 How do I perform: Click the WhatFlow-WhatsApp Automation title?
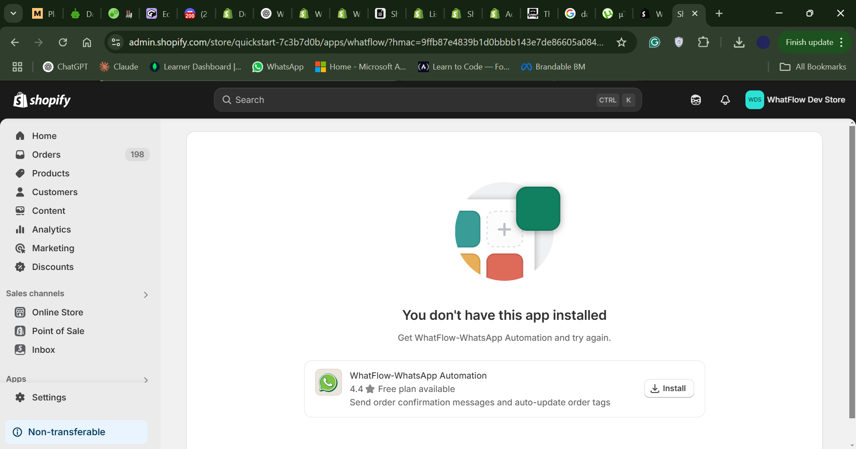click(x=418, y=376)
